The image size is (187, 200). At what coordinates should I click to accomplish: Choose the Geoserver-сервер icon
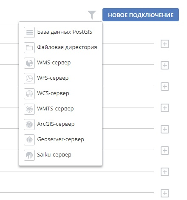point(29,140)
